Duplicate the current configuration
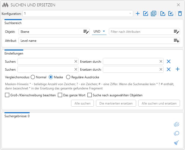Image resolution: width=185 pixels, height=150 pixels. 154,13
